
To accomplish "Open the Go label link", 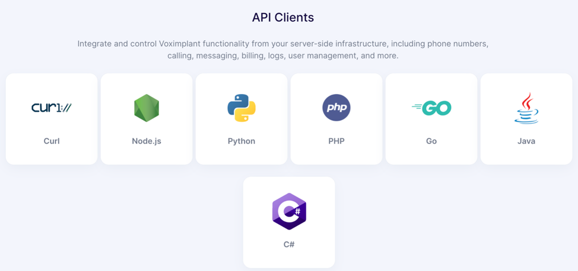I will 431,141.
